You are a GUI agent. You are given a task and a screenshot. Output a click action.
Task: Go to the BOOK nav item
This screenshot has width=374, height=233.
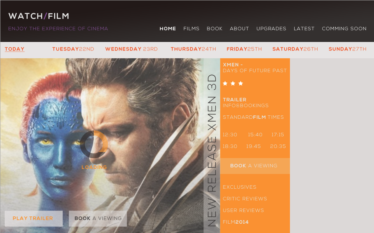tap(214, 29)
